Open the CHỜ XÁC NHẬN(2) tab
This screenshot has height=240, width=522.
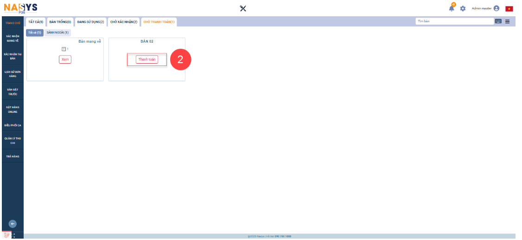pyautogui.click(x=124, y=22)
